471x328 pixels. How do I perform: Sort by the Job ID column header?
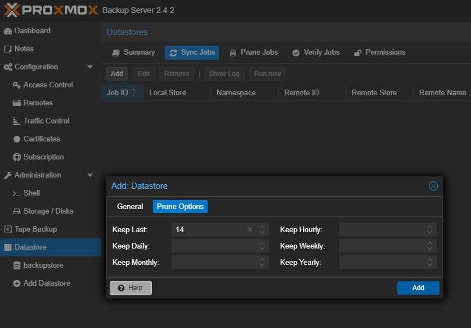121,93
